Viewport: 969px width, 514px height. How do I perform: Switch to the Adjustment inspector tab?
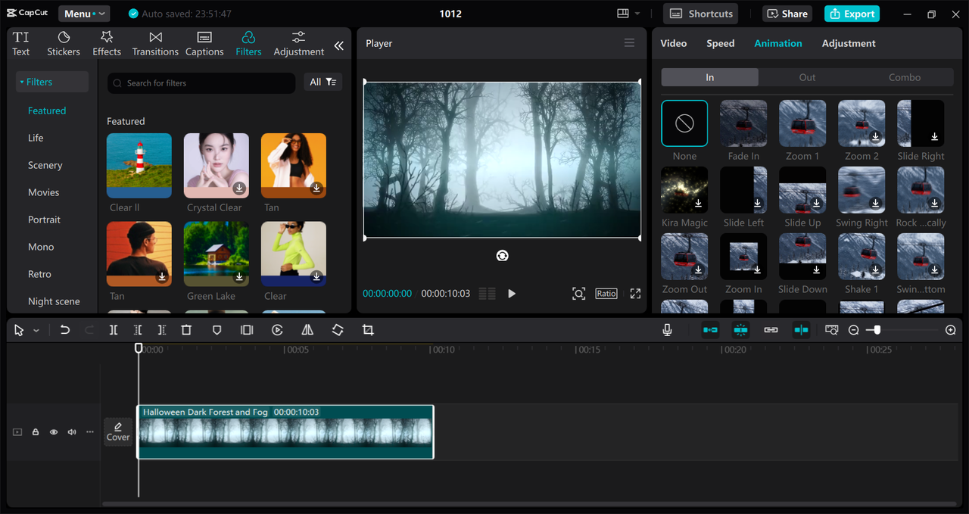coord(849,43)
